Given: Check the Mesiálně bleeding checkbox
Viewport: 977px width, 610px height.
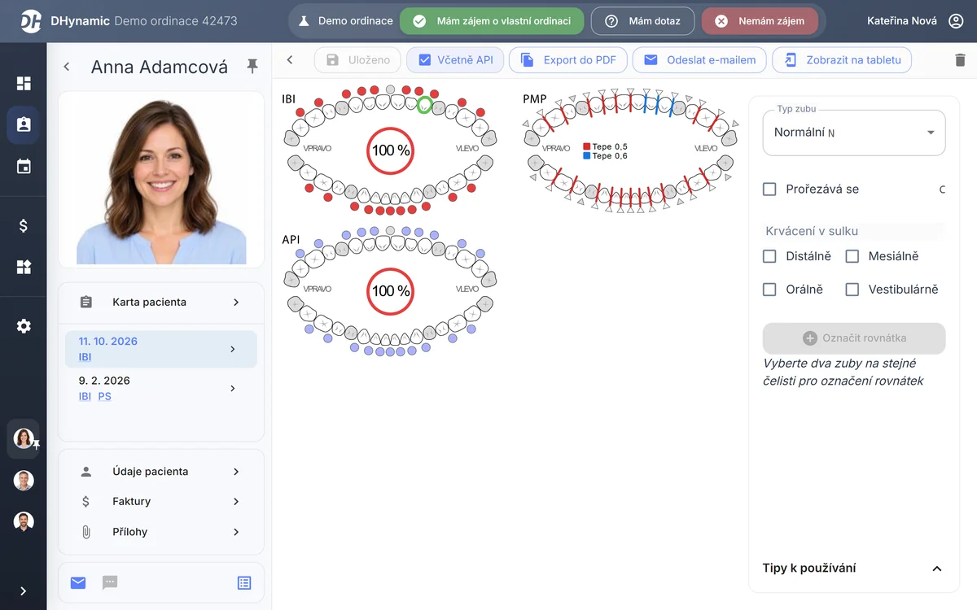Looking at the screenshot, I should [x=852, y=256].
